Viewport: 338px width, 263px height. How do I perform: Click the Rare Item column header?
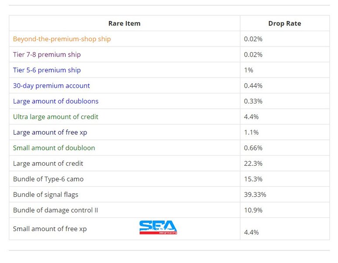[124, 24]
